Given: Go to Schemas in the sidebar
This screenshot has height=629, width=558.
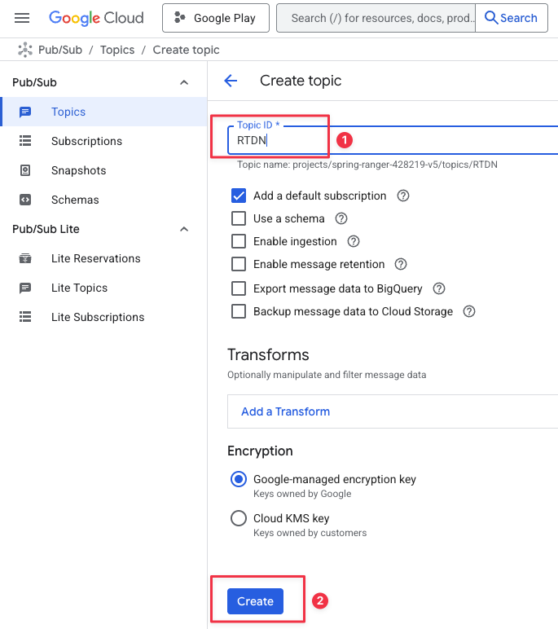Looking at the screenshot, I should (75, 200).
